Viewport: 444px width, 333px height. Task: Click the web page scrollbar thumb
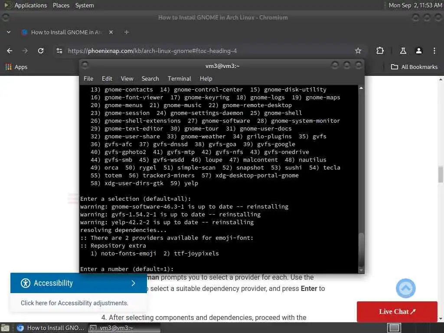point(441,175)
